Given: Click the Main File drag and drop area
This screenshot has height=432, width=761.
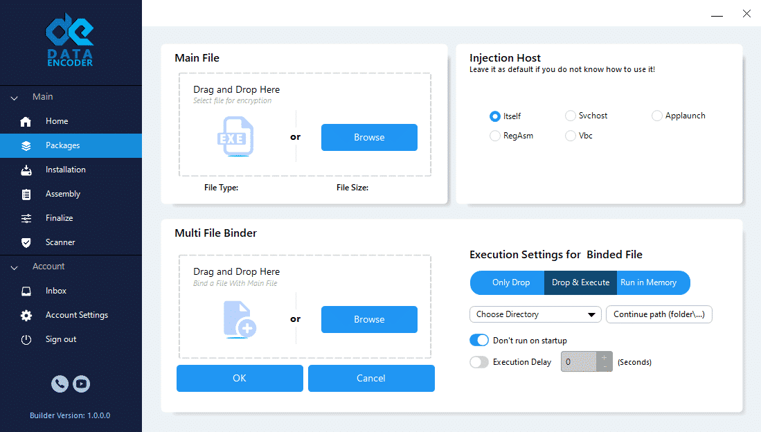Looking at the screenshot, I should (305, 125).
